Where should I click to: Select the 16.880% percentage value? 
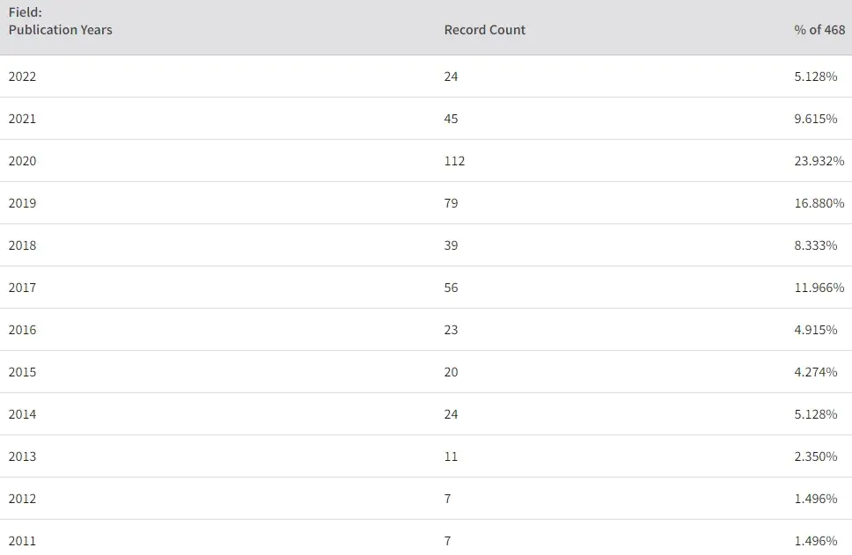(819, 203)
